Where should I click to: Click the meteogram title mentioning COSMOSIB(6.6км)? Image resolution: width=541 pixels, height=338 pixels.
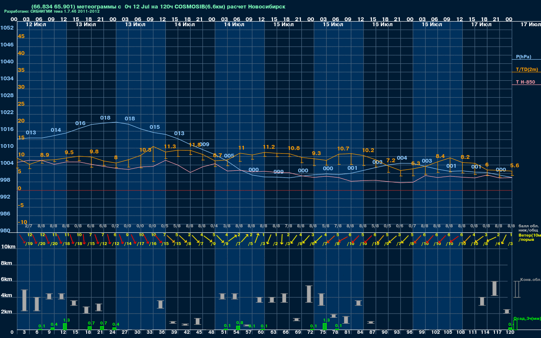coord(158,7)
